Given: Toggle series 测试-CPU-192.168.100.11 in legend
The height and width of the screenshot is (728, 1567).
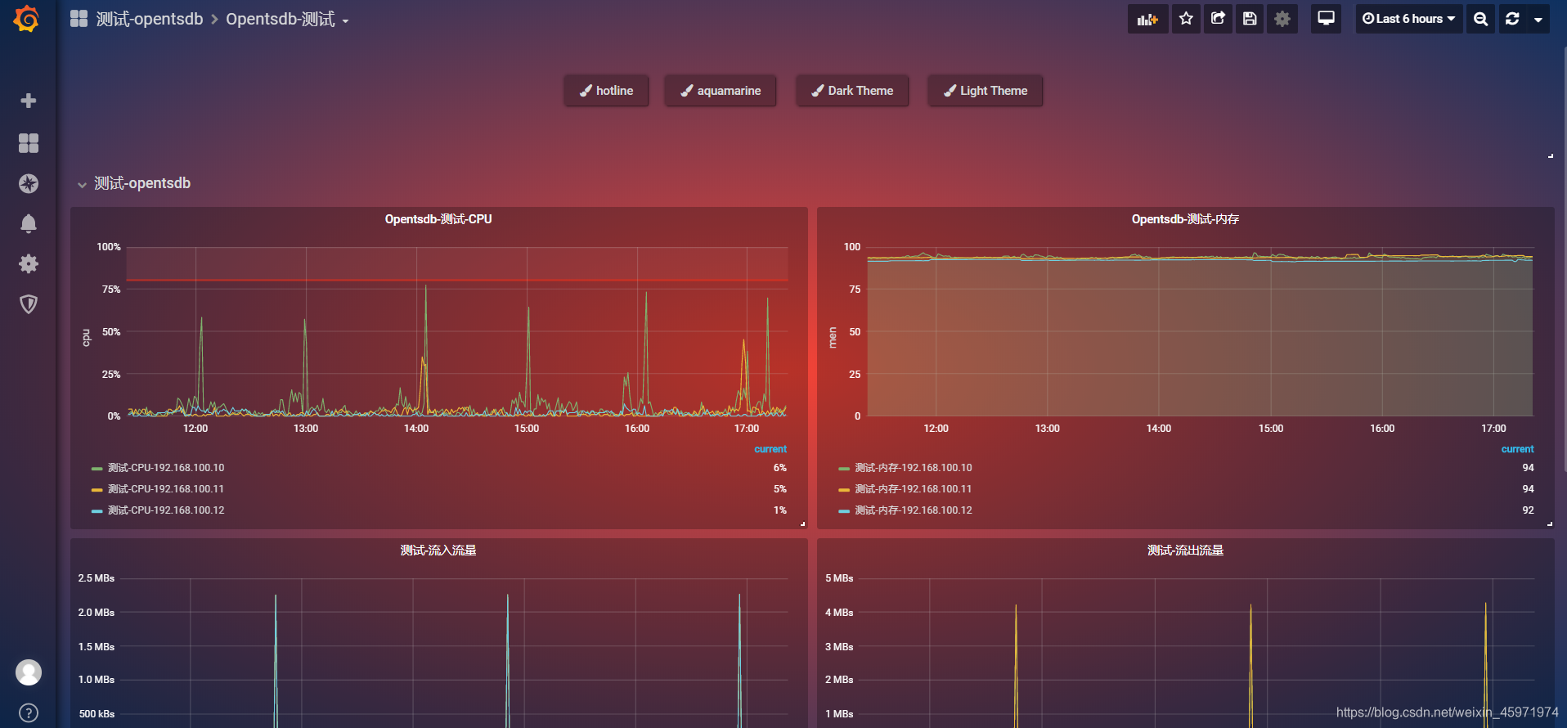Looking at the screenshot, I should pyautogui.click(x=166, y=489).
